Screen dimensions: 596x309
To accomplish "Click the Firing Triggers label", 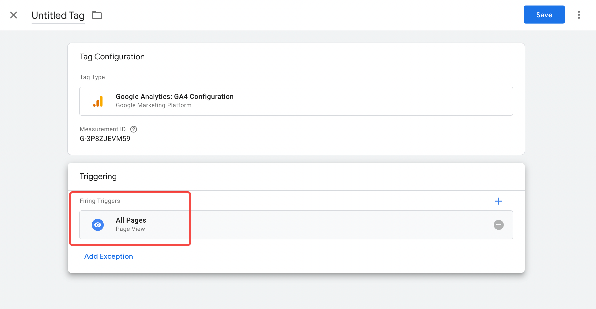I will (x=100, y=201).
